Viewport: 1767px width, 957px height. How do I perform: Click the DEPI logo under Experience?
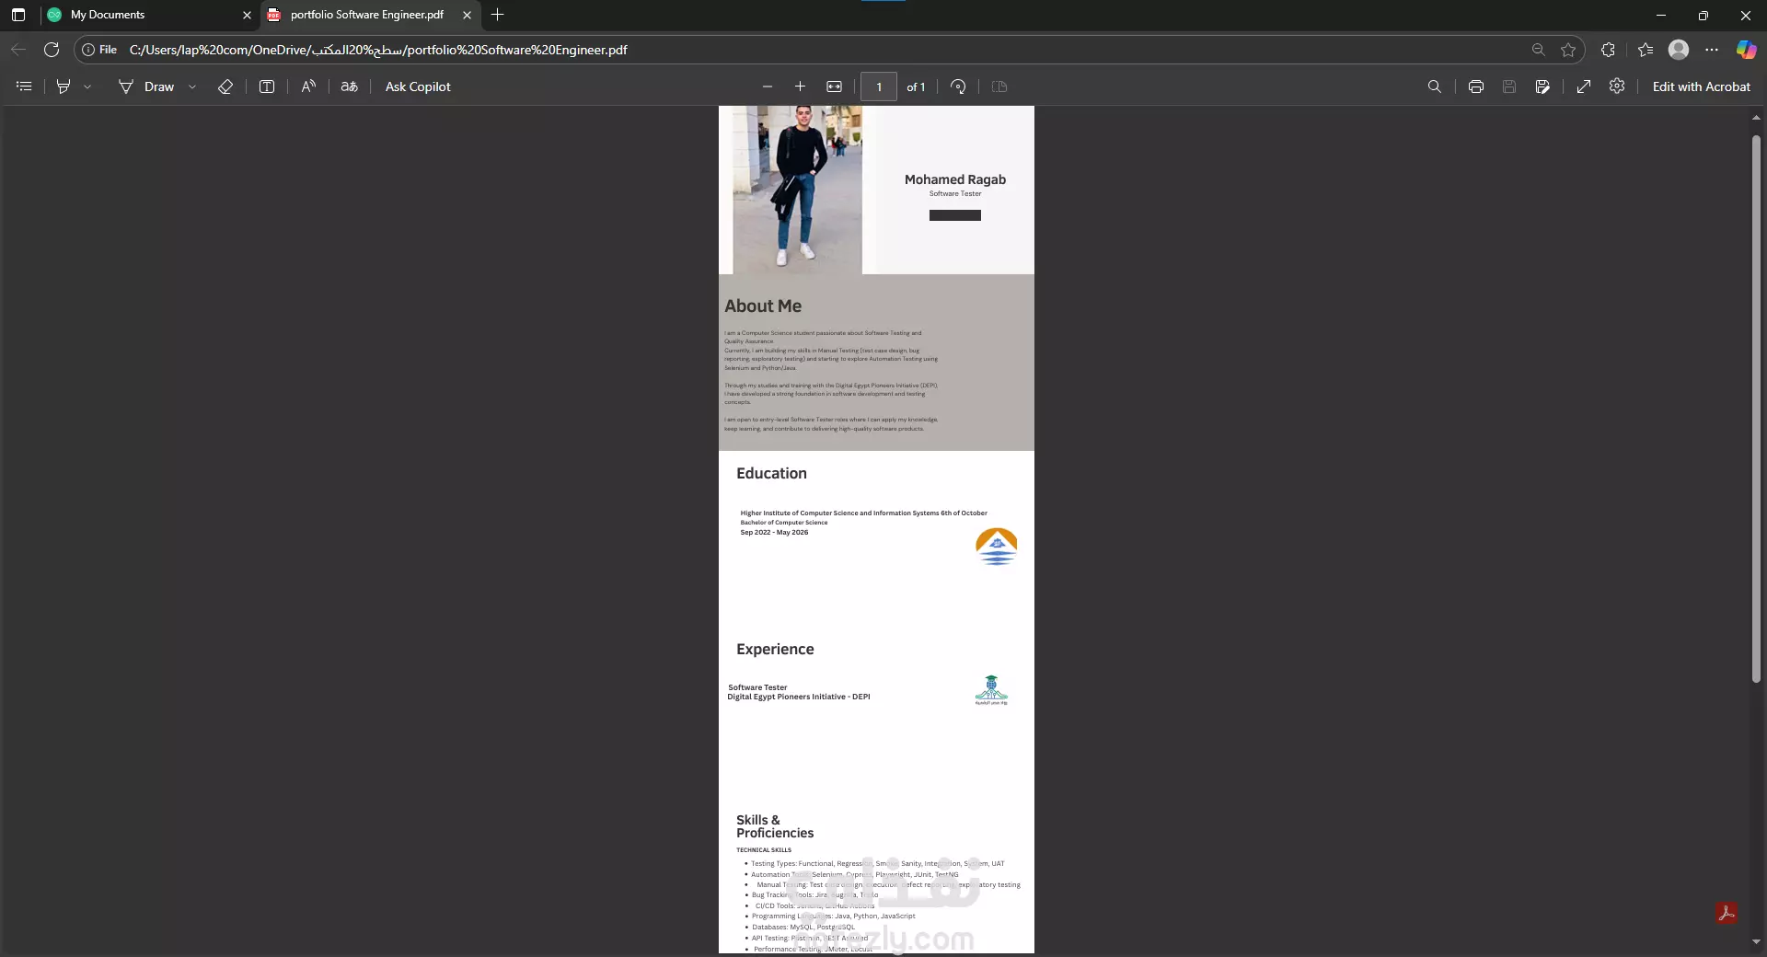991,690
